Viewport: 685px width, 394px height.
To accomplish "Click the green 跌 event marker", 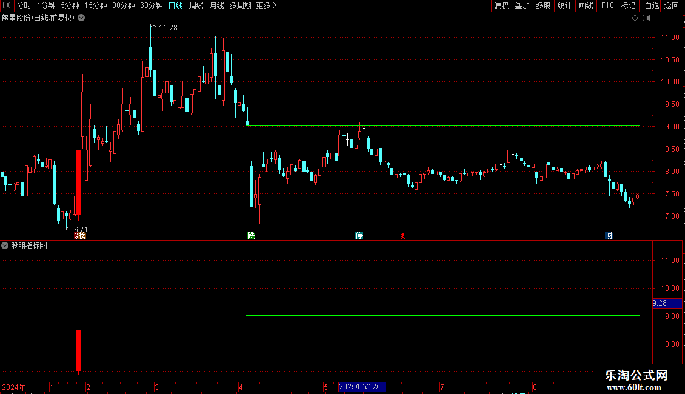I will coord(251,236).
